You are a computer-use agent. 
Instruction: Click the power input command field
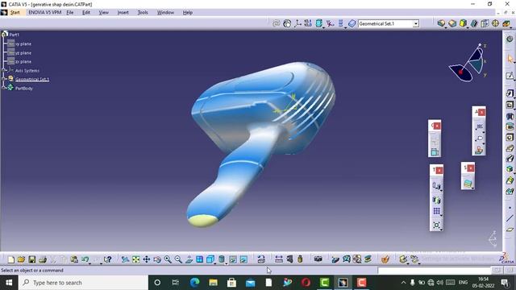tap(434, 271)
